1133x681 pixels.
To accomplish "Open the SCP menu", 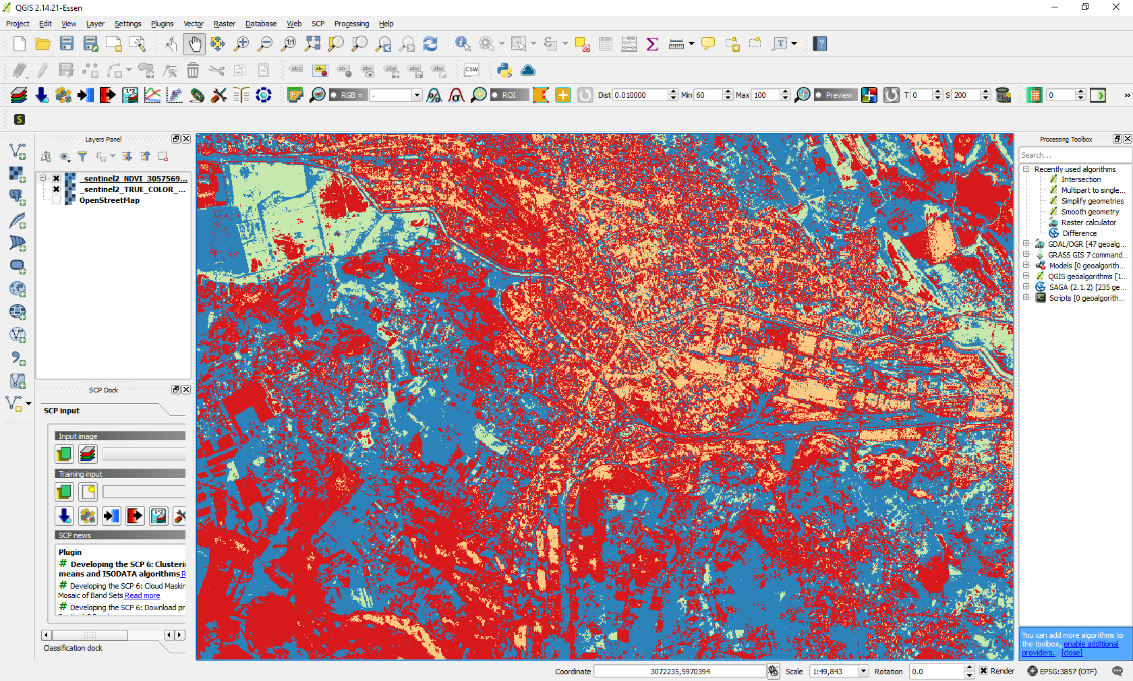I will coord(318,24).
